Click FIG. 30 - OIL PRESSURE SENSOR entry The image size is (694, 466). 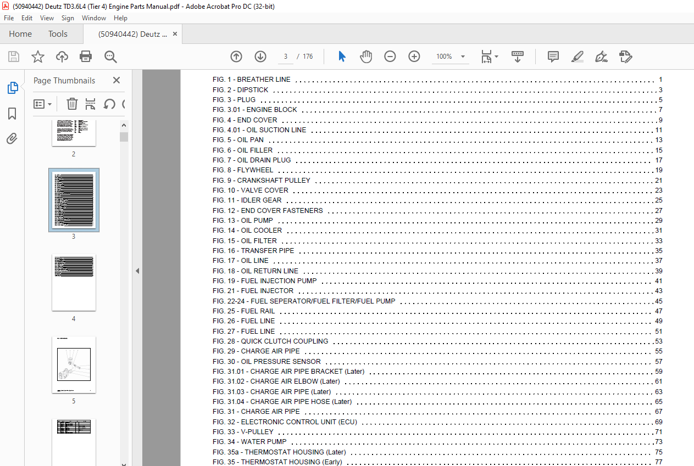[267, 362]
